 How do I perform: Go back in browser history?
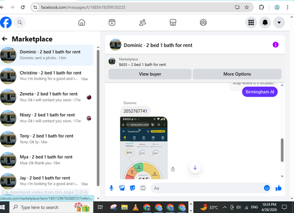[x=2, y=7]
